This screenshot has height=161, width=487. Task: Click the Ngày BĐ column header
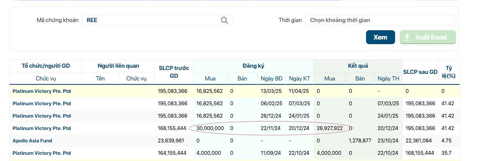pyautogui.click(x=271, y=79)
